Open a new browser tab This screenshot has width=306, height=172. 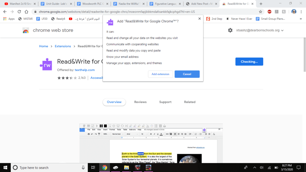261,4
